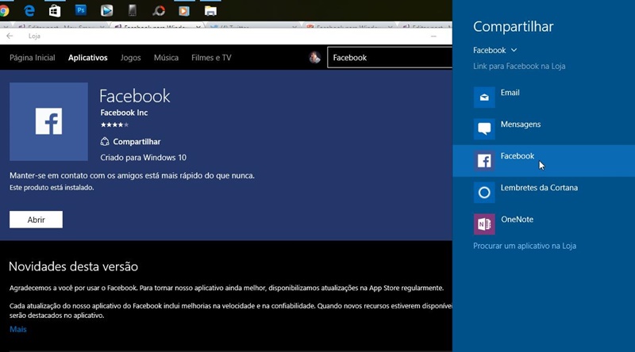635x352 pixels.
Task: Click Procurar um aplicativo na Loja
Action: coord(525,246)
